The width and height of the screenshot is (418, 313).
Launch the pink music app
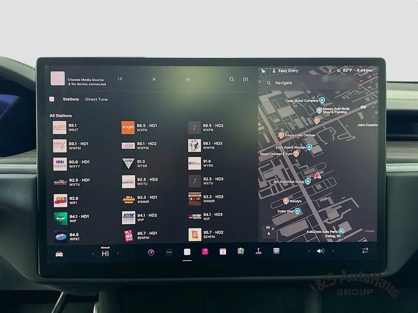point(205,252)
